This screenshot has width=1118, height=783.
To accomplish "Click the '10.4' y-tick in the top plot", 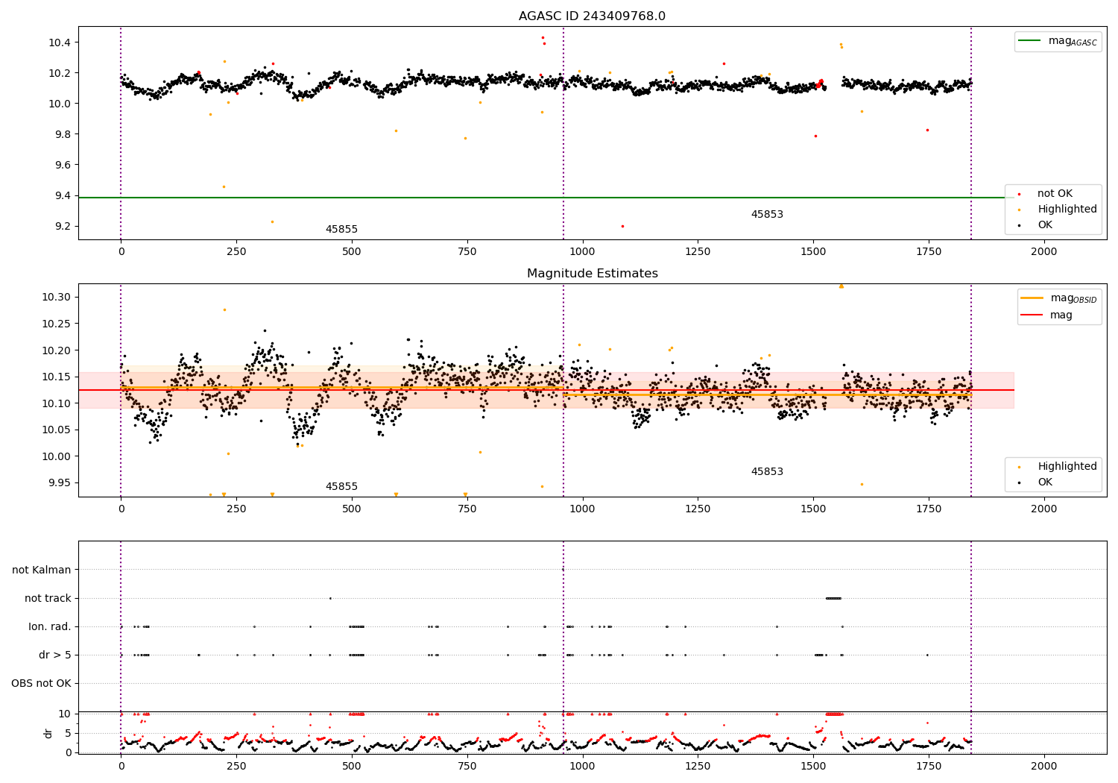I will [60, 43].
